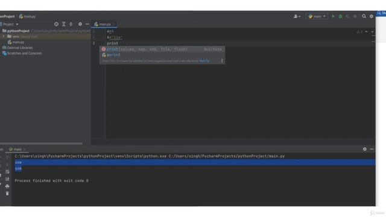
Task: Click Next Tip link in completion popup
Action: pos(204,61)
